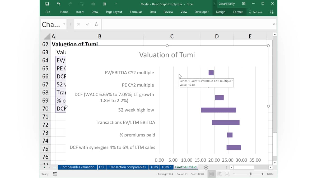Viewport: 317px width, 178px height.
Task: Save the workbook from quick access toolbar
Action: point(47,4)
